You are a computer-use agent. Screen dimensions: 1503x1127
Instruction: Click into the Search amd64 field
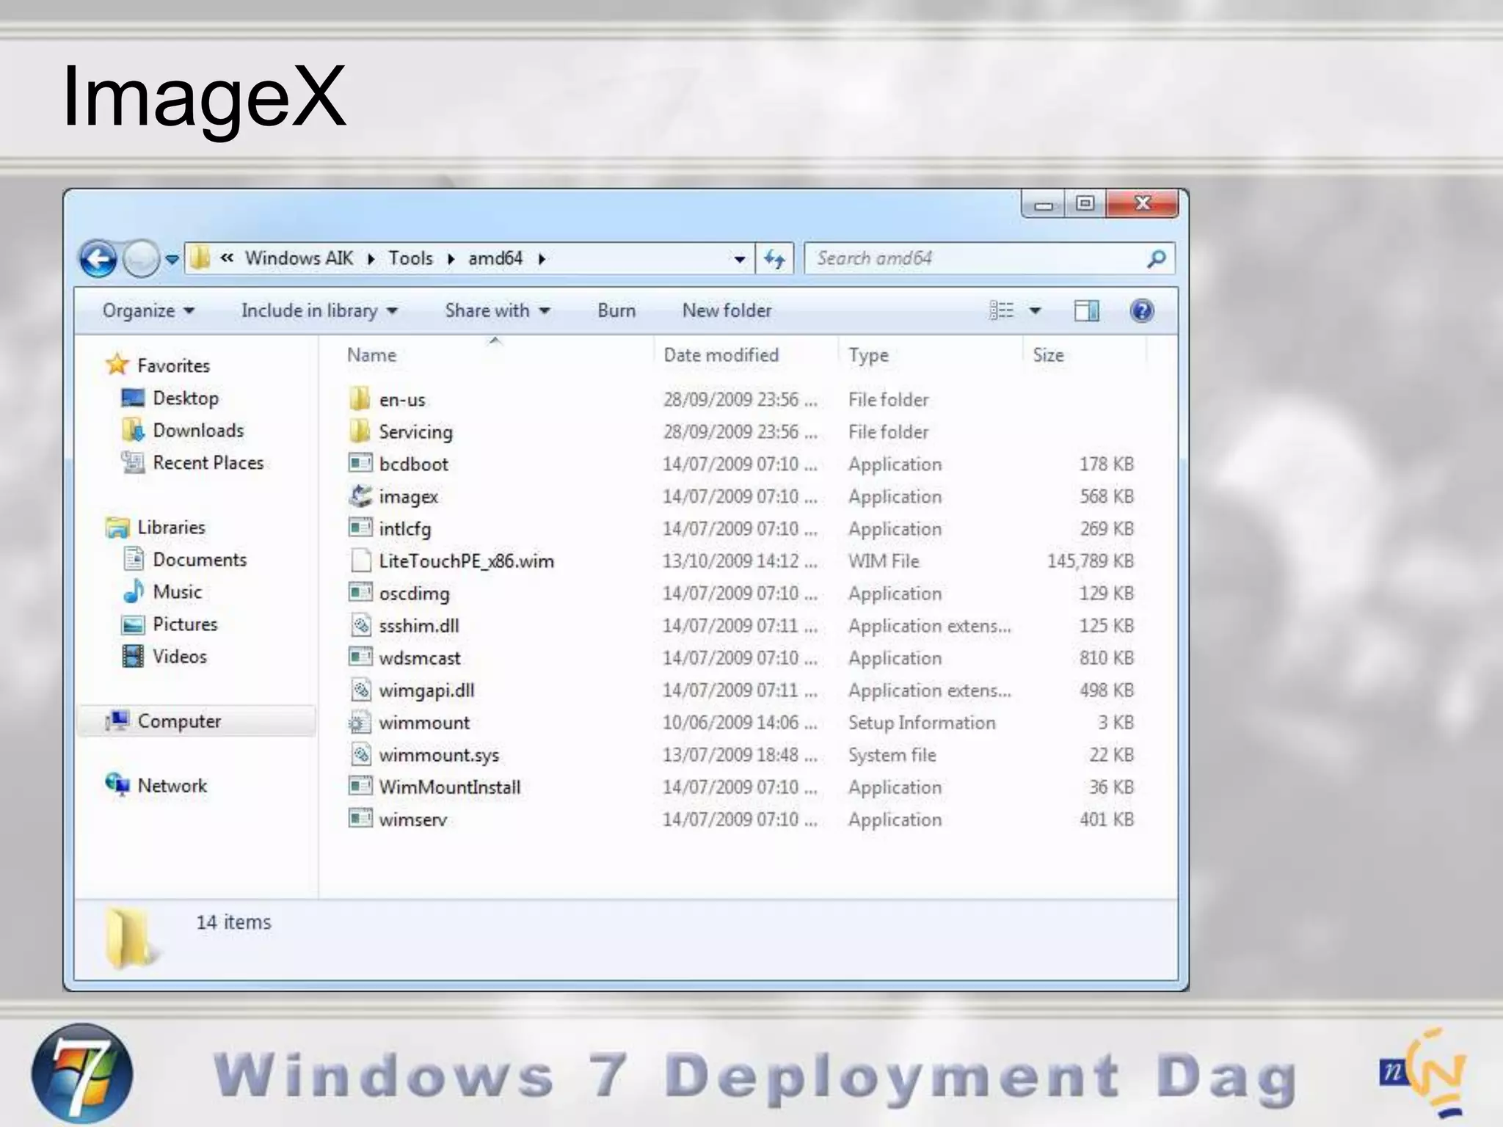tap(969, 258)
